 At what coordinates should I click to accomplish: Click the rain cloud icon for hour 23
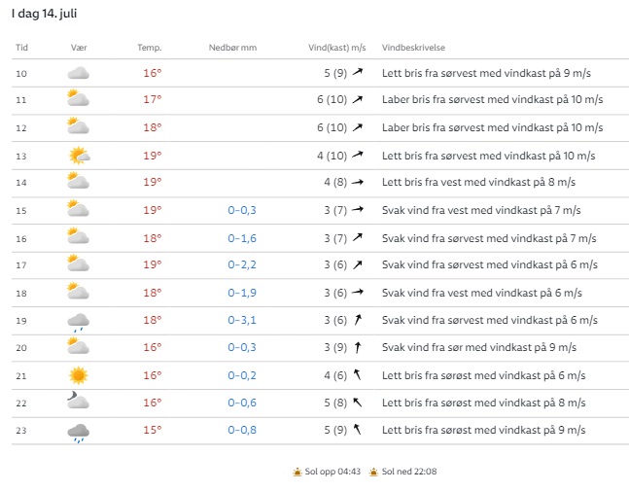[79, 431]
